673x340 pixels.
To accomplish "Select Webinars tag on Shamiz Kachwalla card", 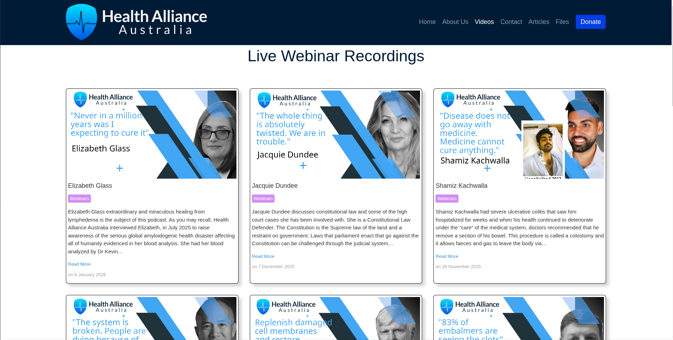I will click(447, 199).
